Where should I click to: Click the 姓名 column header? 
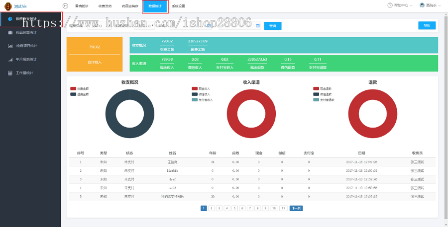tap(172, 153)
